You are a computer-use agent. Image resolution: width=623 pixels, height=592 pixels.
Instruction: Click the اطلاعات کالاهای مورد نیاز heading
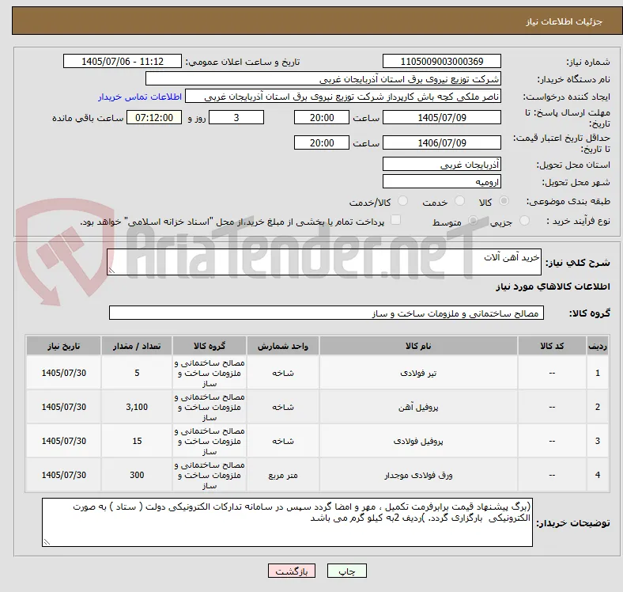point(553,287)
